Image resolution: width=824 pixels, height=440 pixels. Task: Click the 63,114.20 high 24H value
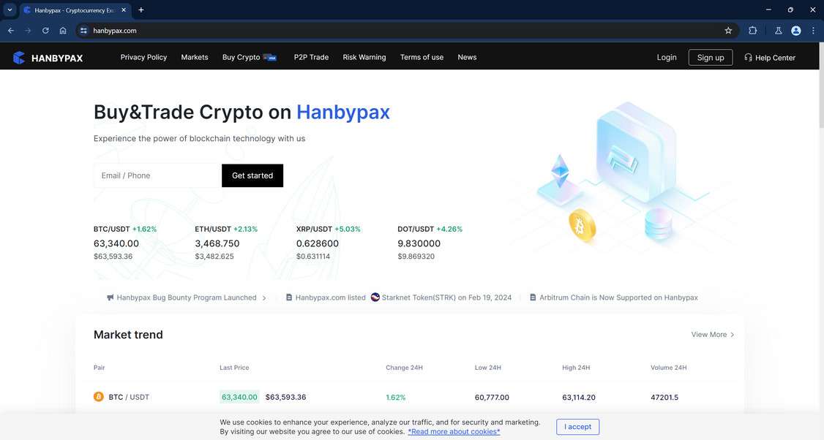pos(579,398)
